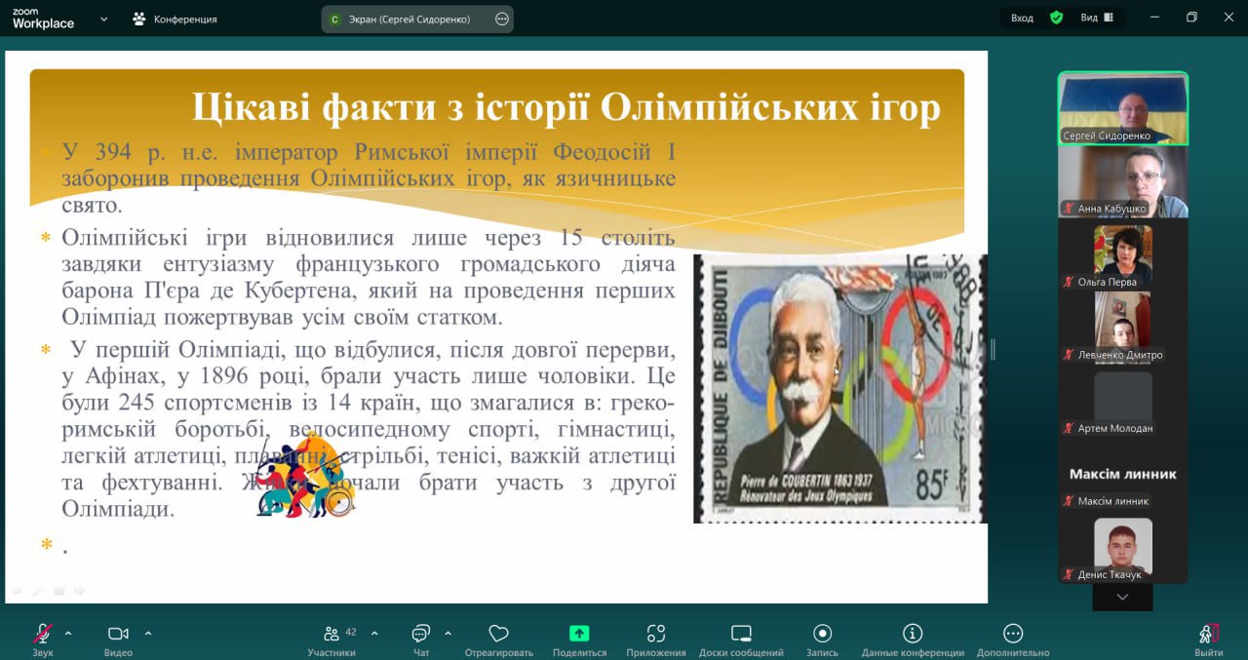Open the Дополнительно more options menu
The width and height of the screenshot is (1248, 660).
pyautogui.click(x=1013, y=635)
